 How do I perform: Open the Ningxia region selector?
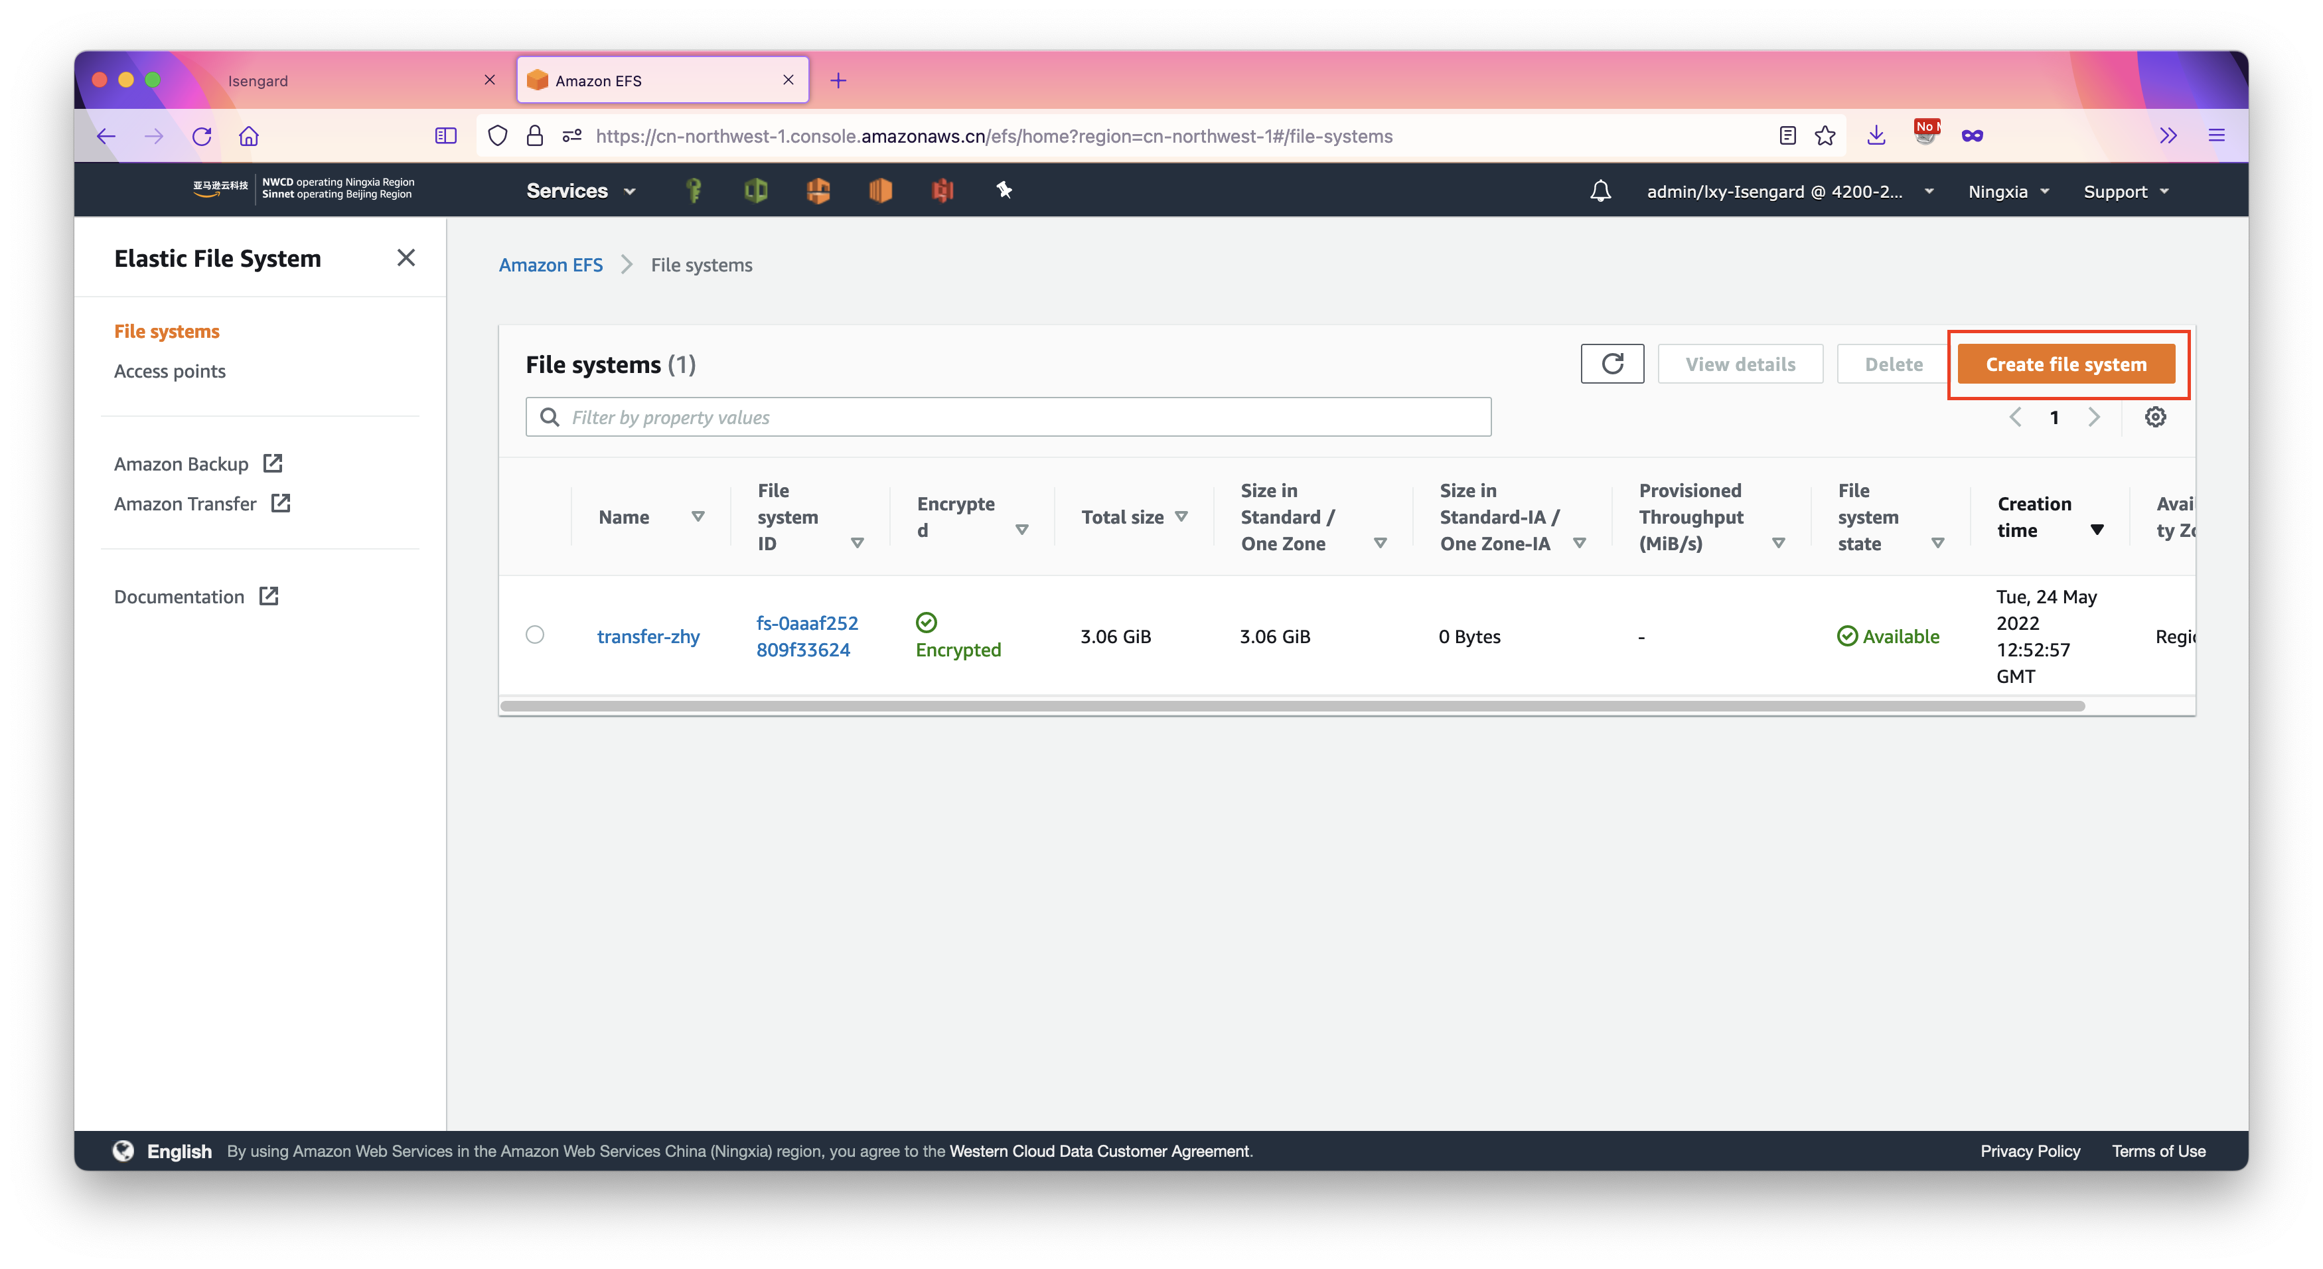click(x=2008, y=192)
